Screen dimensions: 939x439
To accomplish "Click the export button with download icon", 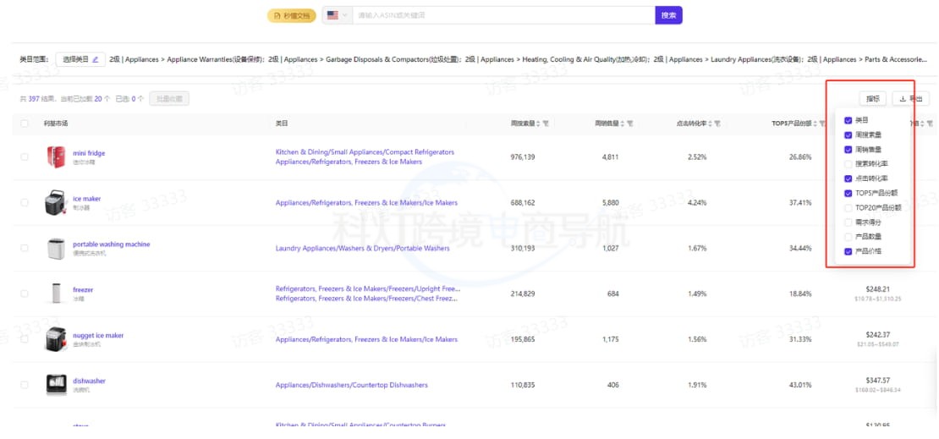I will (910, 99).
